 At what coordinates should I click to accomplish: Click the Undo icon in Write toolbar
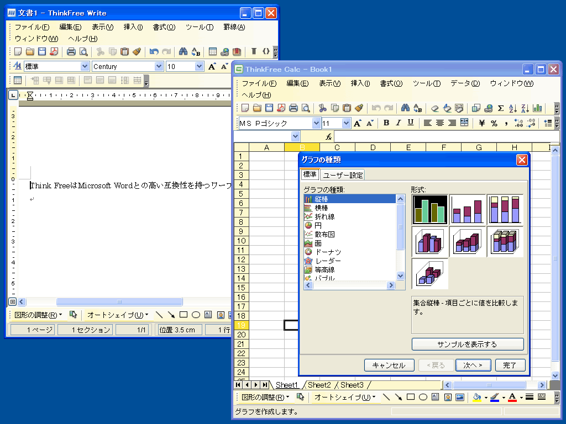154,51
